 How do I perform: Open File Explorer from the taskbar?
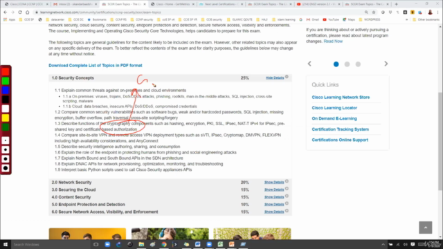tap(141, 244)
